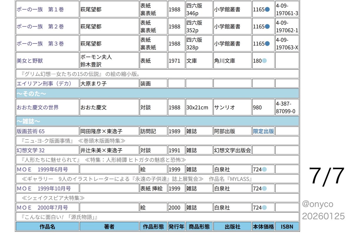Select ISBN 4-387-87099-0
This screenshot has height=235, width=353.
coord(287,108)
